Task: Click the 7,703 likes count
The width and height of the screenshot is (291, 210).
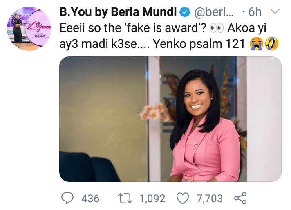Action: [209, 199]
